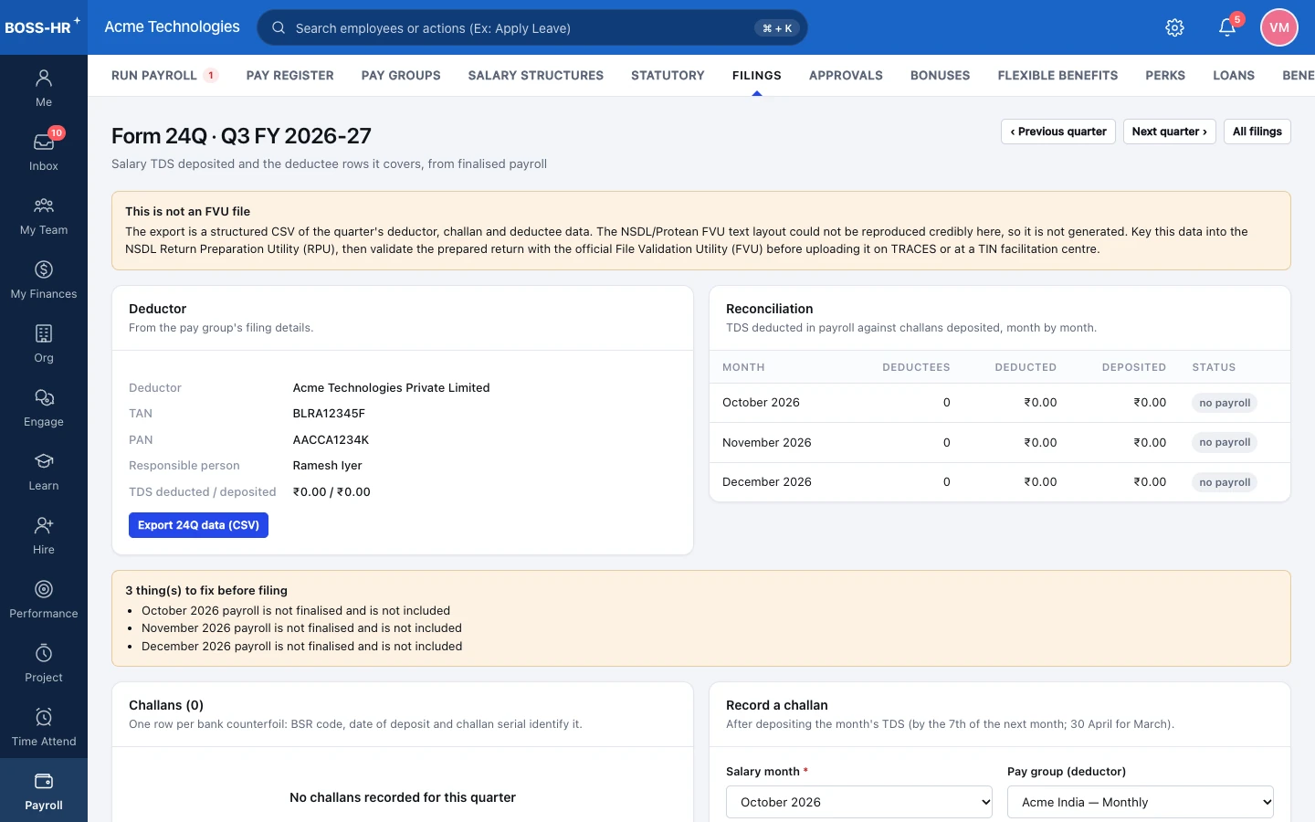Open the Perks tab
The image size is (1315, 822).
click(x=1165, y=76)
